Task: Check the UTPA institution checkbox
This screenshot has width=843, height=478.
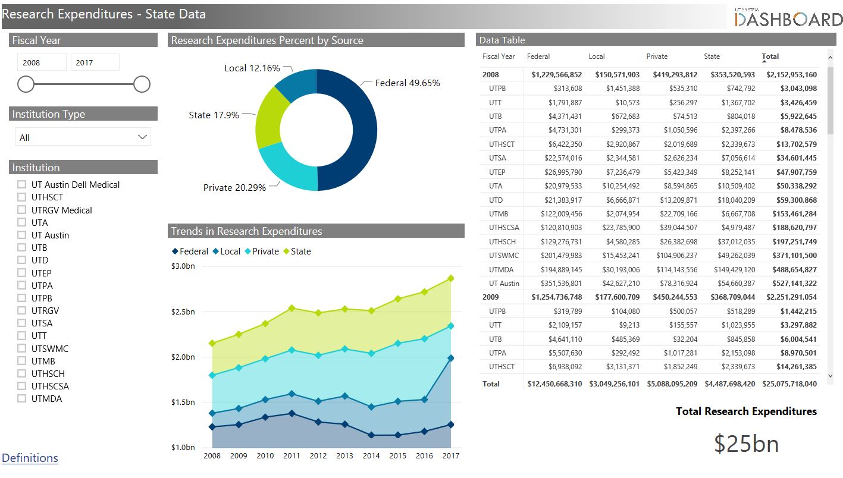Action: [21, 285]
